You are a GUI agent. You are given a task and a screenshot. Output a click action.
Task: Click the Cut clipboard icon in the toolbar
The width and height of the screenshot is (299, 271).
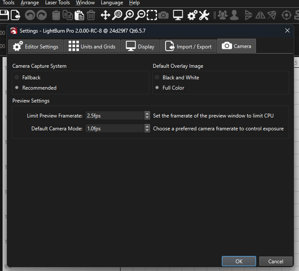[x=56, y=15]
